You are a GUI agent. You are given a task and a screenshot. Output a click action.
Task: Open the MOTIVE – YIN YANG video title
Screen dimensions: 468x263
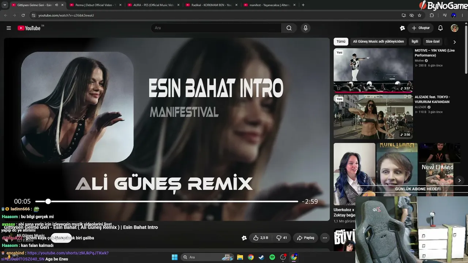coord(435,53)
